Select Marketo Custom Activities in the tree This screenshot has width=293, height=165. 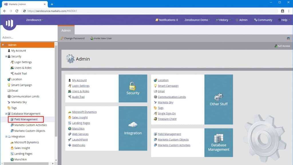point(30,125)
